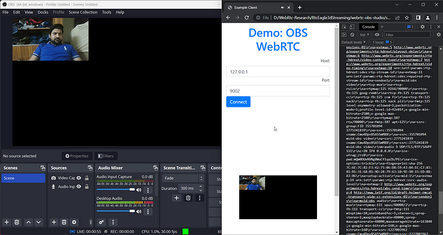Open Chrome tab search chevron

[x=397, y=4]
